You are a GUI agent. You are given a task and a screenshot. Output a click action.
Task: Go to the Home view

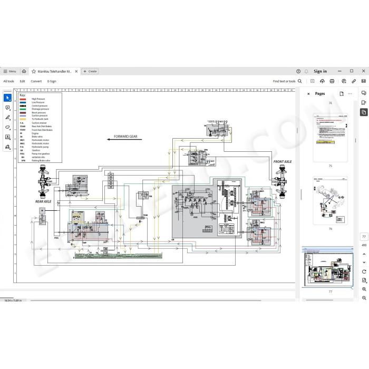[24, 71]
